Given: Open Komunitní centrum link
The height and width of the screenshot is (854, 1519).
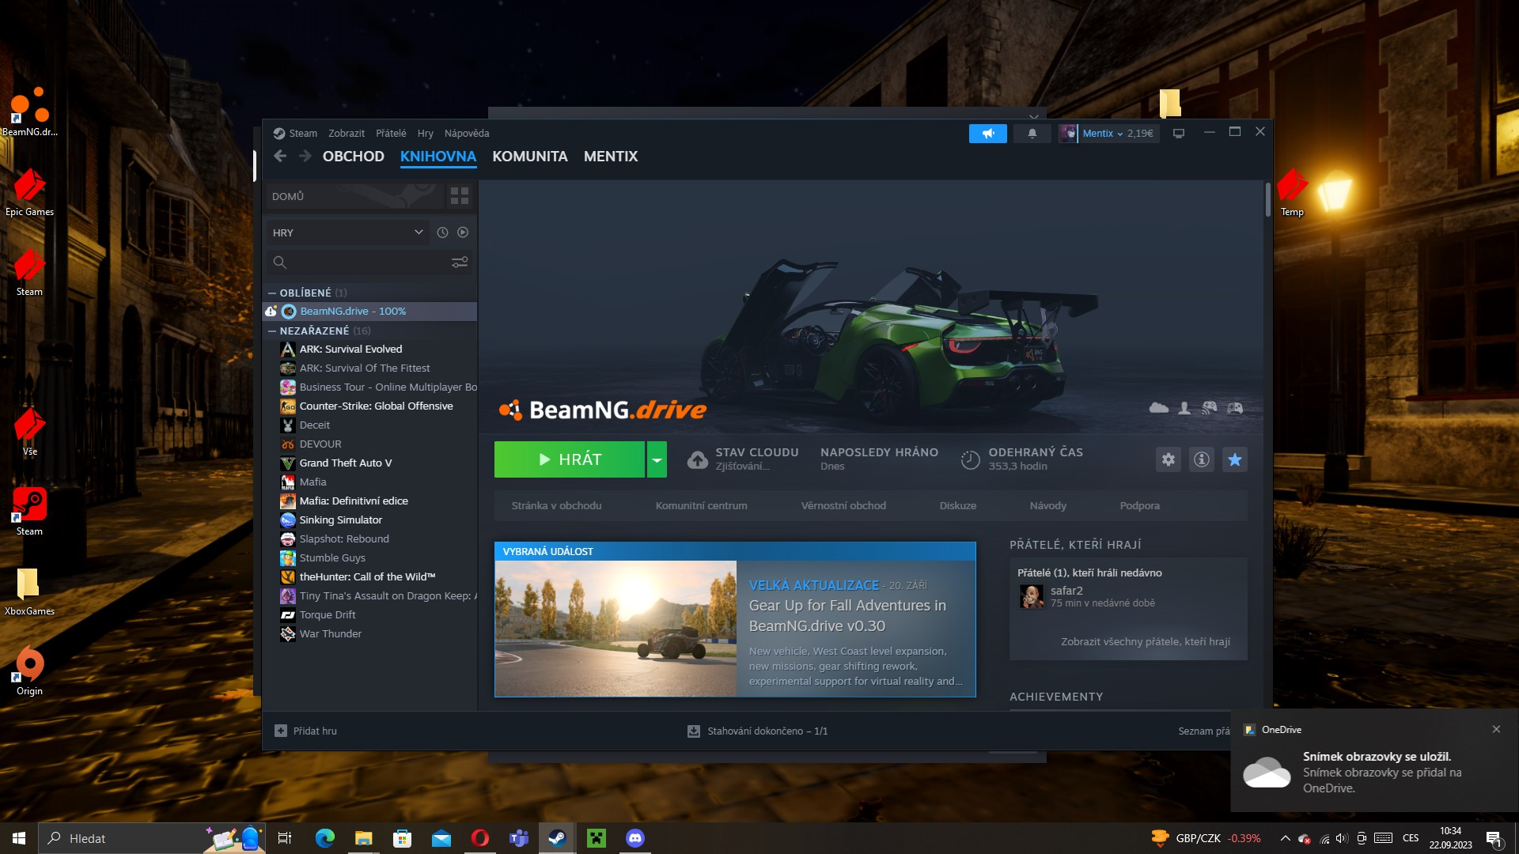Looking at the screenshot, I should (x=701, y=505).
